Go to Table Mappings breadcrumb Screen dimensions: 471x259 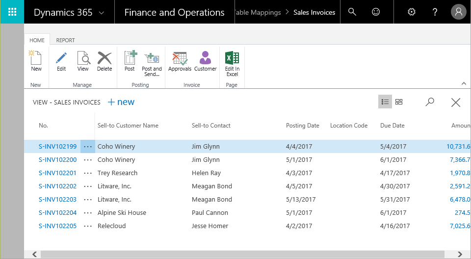tap(258, 12)
